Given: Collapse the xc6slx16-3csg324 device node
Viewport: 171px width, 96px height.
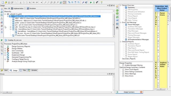Looking at the screenshot, I should coord(5,14).
